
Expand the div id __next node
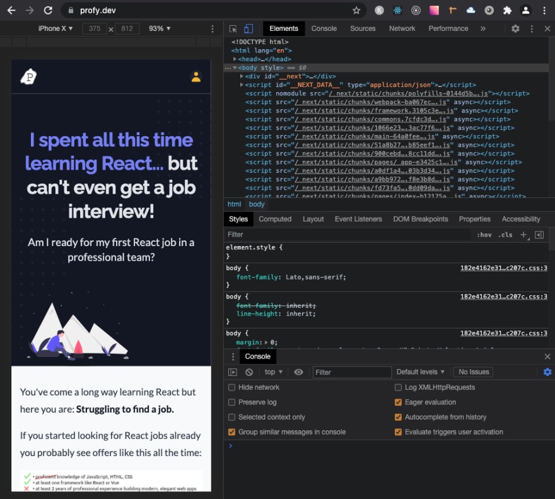[x=242, y=76]
